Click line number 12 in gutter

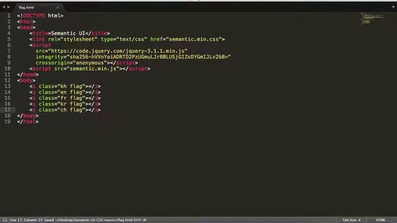pos(7,81)
